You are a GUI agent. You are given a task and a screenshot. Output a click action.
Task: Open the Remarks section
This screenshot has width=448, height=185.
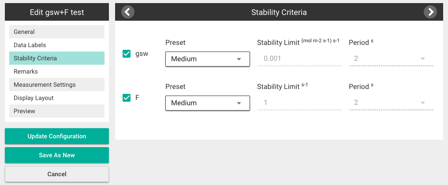[x=57, y=71]
